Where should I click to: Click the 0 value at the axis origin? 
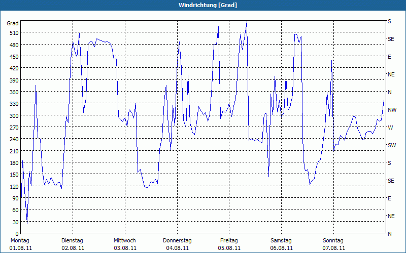(17, 234)
